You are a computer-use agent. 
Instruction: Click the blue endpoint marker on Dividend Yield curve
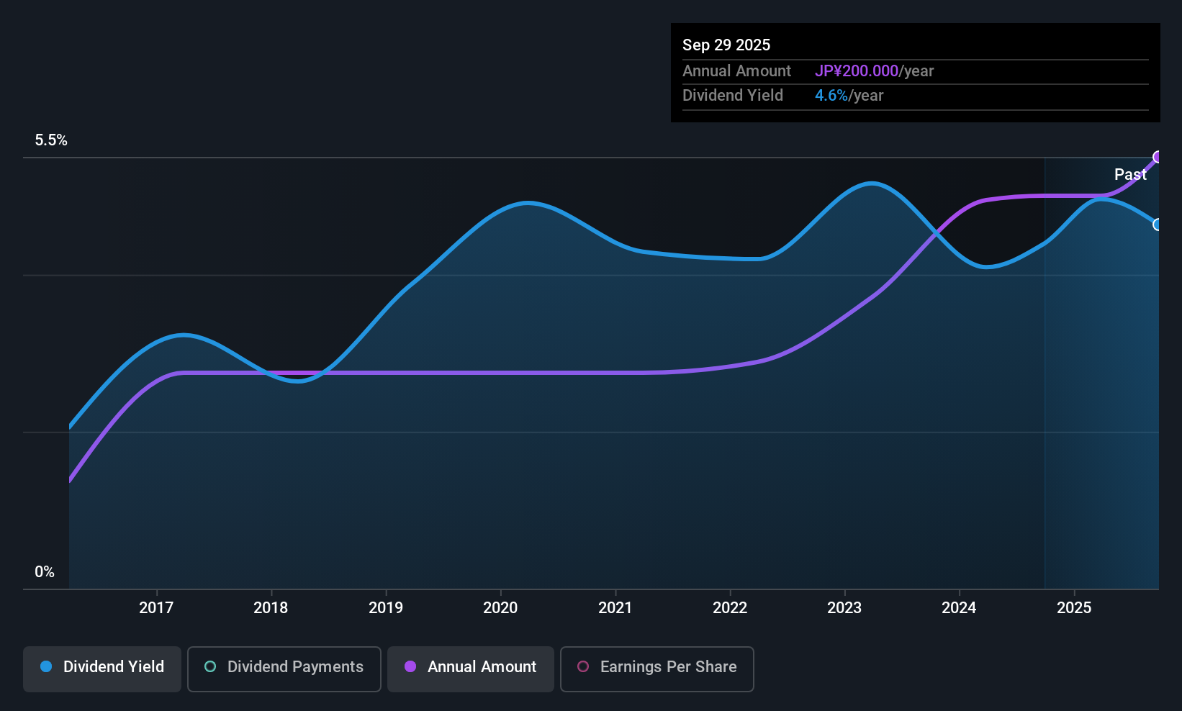pyautogui.click(x=1157, y=225)
